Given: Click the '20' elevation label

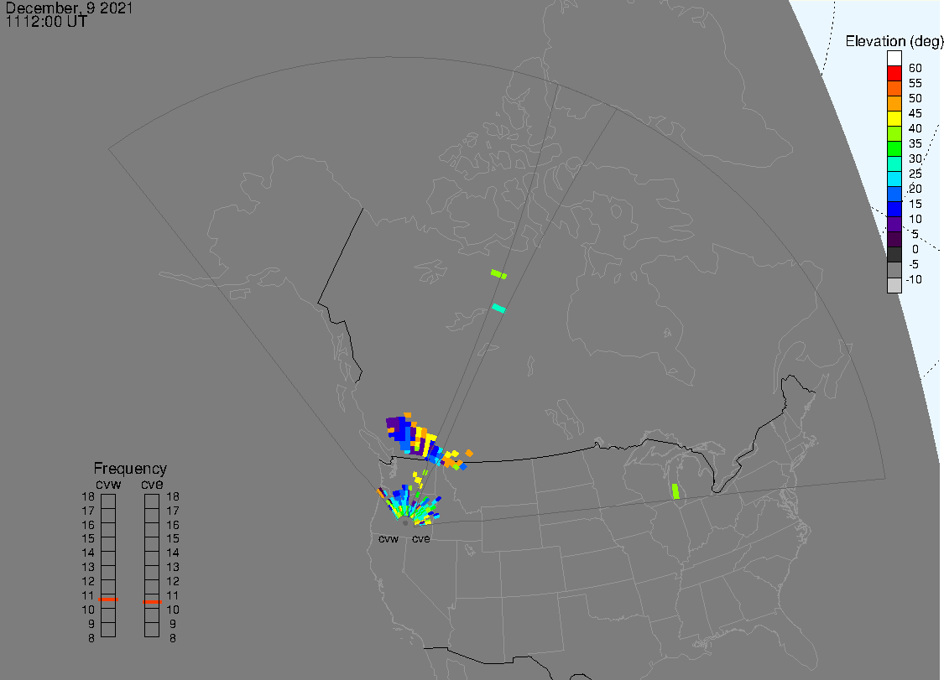Looking at the screenshot, I should click(915, 189).
